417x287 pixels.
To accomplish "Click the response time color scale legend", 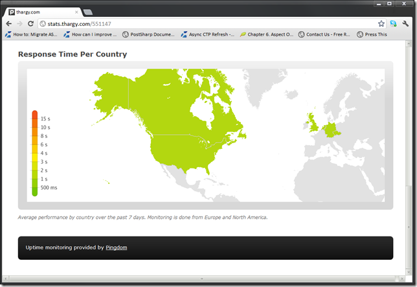I will (35, 153).
